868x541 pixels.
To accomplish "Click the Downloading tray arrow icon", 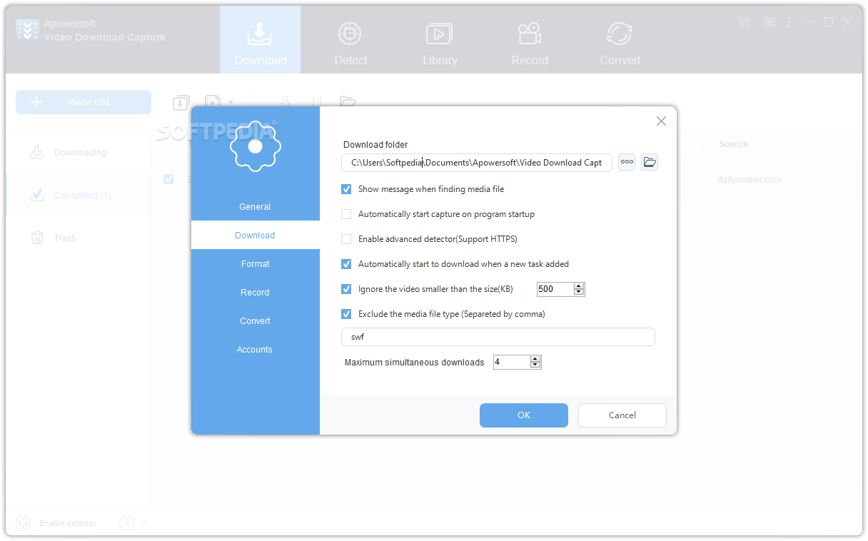I will (36, 153).
